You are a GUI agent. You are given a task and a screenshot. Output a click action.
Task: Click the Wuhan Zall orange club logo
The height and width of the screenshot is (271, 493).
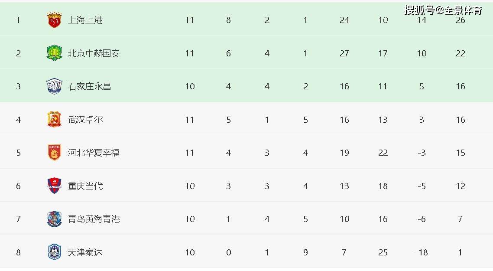click(54, 120)
